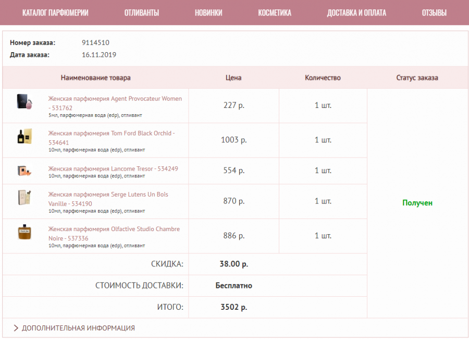469x339 pixels.
Task: Click the Olfactive Studio Chambre Noire thumbnail
Action: tap(24, 232)
